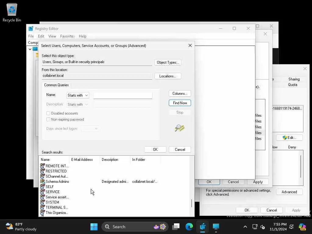Click the Edit... button in properties window
This screenshot has width=312, height=234.
289,138
